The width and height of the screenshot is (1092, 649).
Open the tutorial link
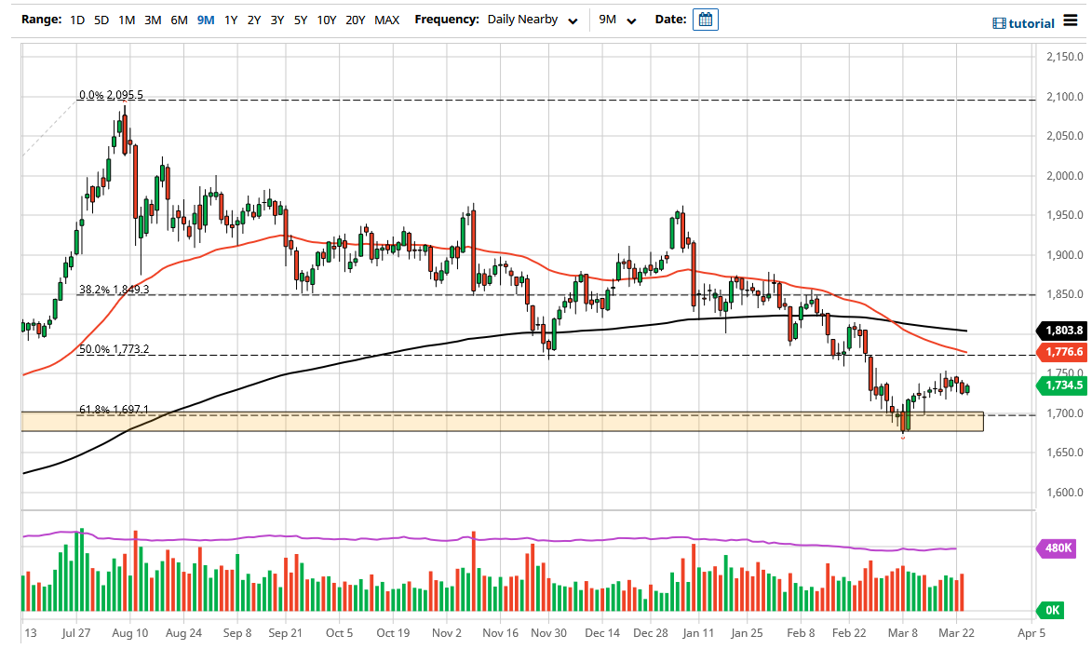click(x=1031, y=23)
